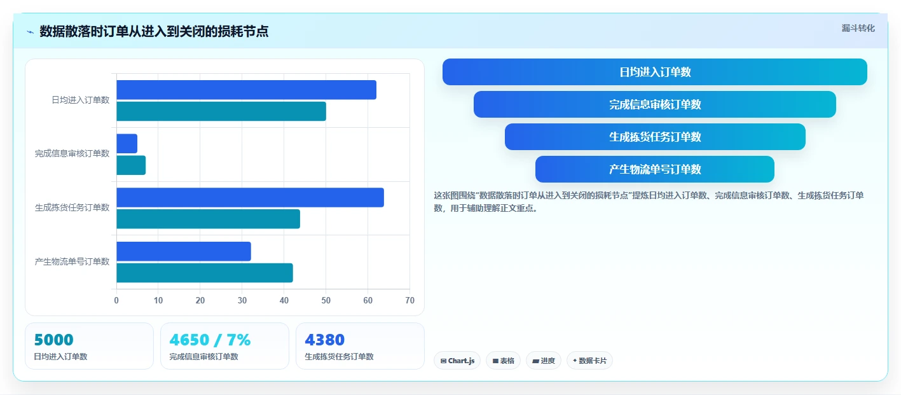901x395 pixels.
Task: Click the lightning icon beside the title
Action: point(30,31)
